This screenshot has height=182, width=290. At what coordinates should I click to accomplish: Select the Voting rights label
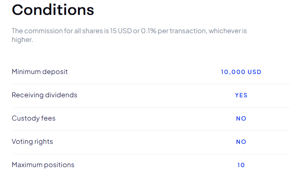[x=32, y=142]
